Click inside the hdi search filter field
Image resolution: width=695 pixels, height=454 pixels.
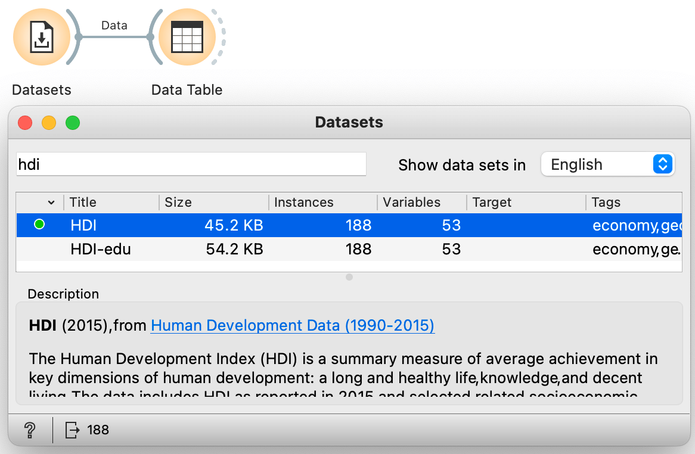tap(191, 164)
